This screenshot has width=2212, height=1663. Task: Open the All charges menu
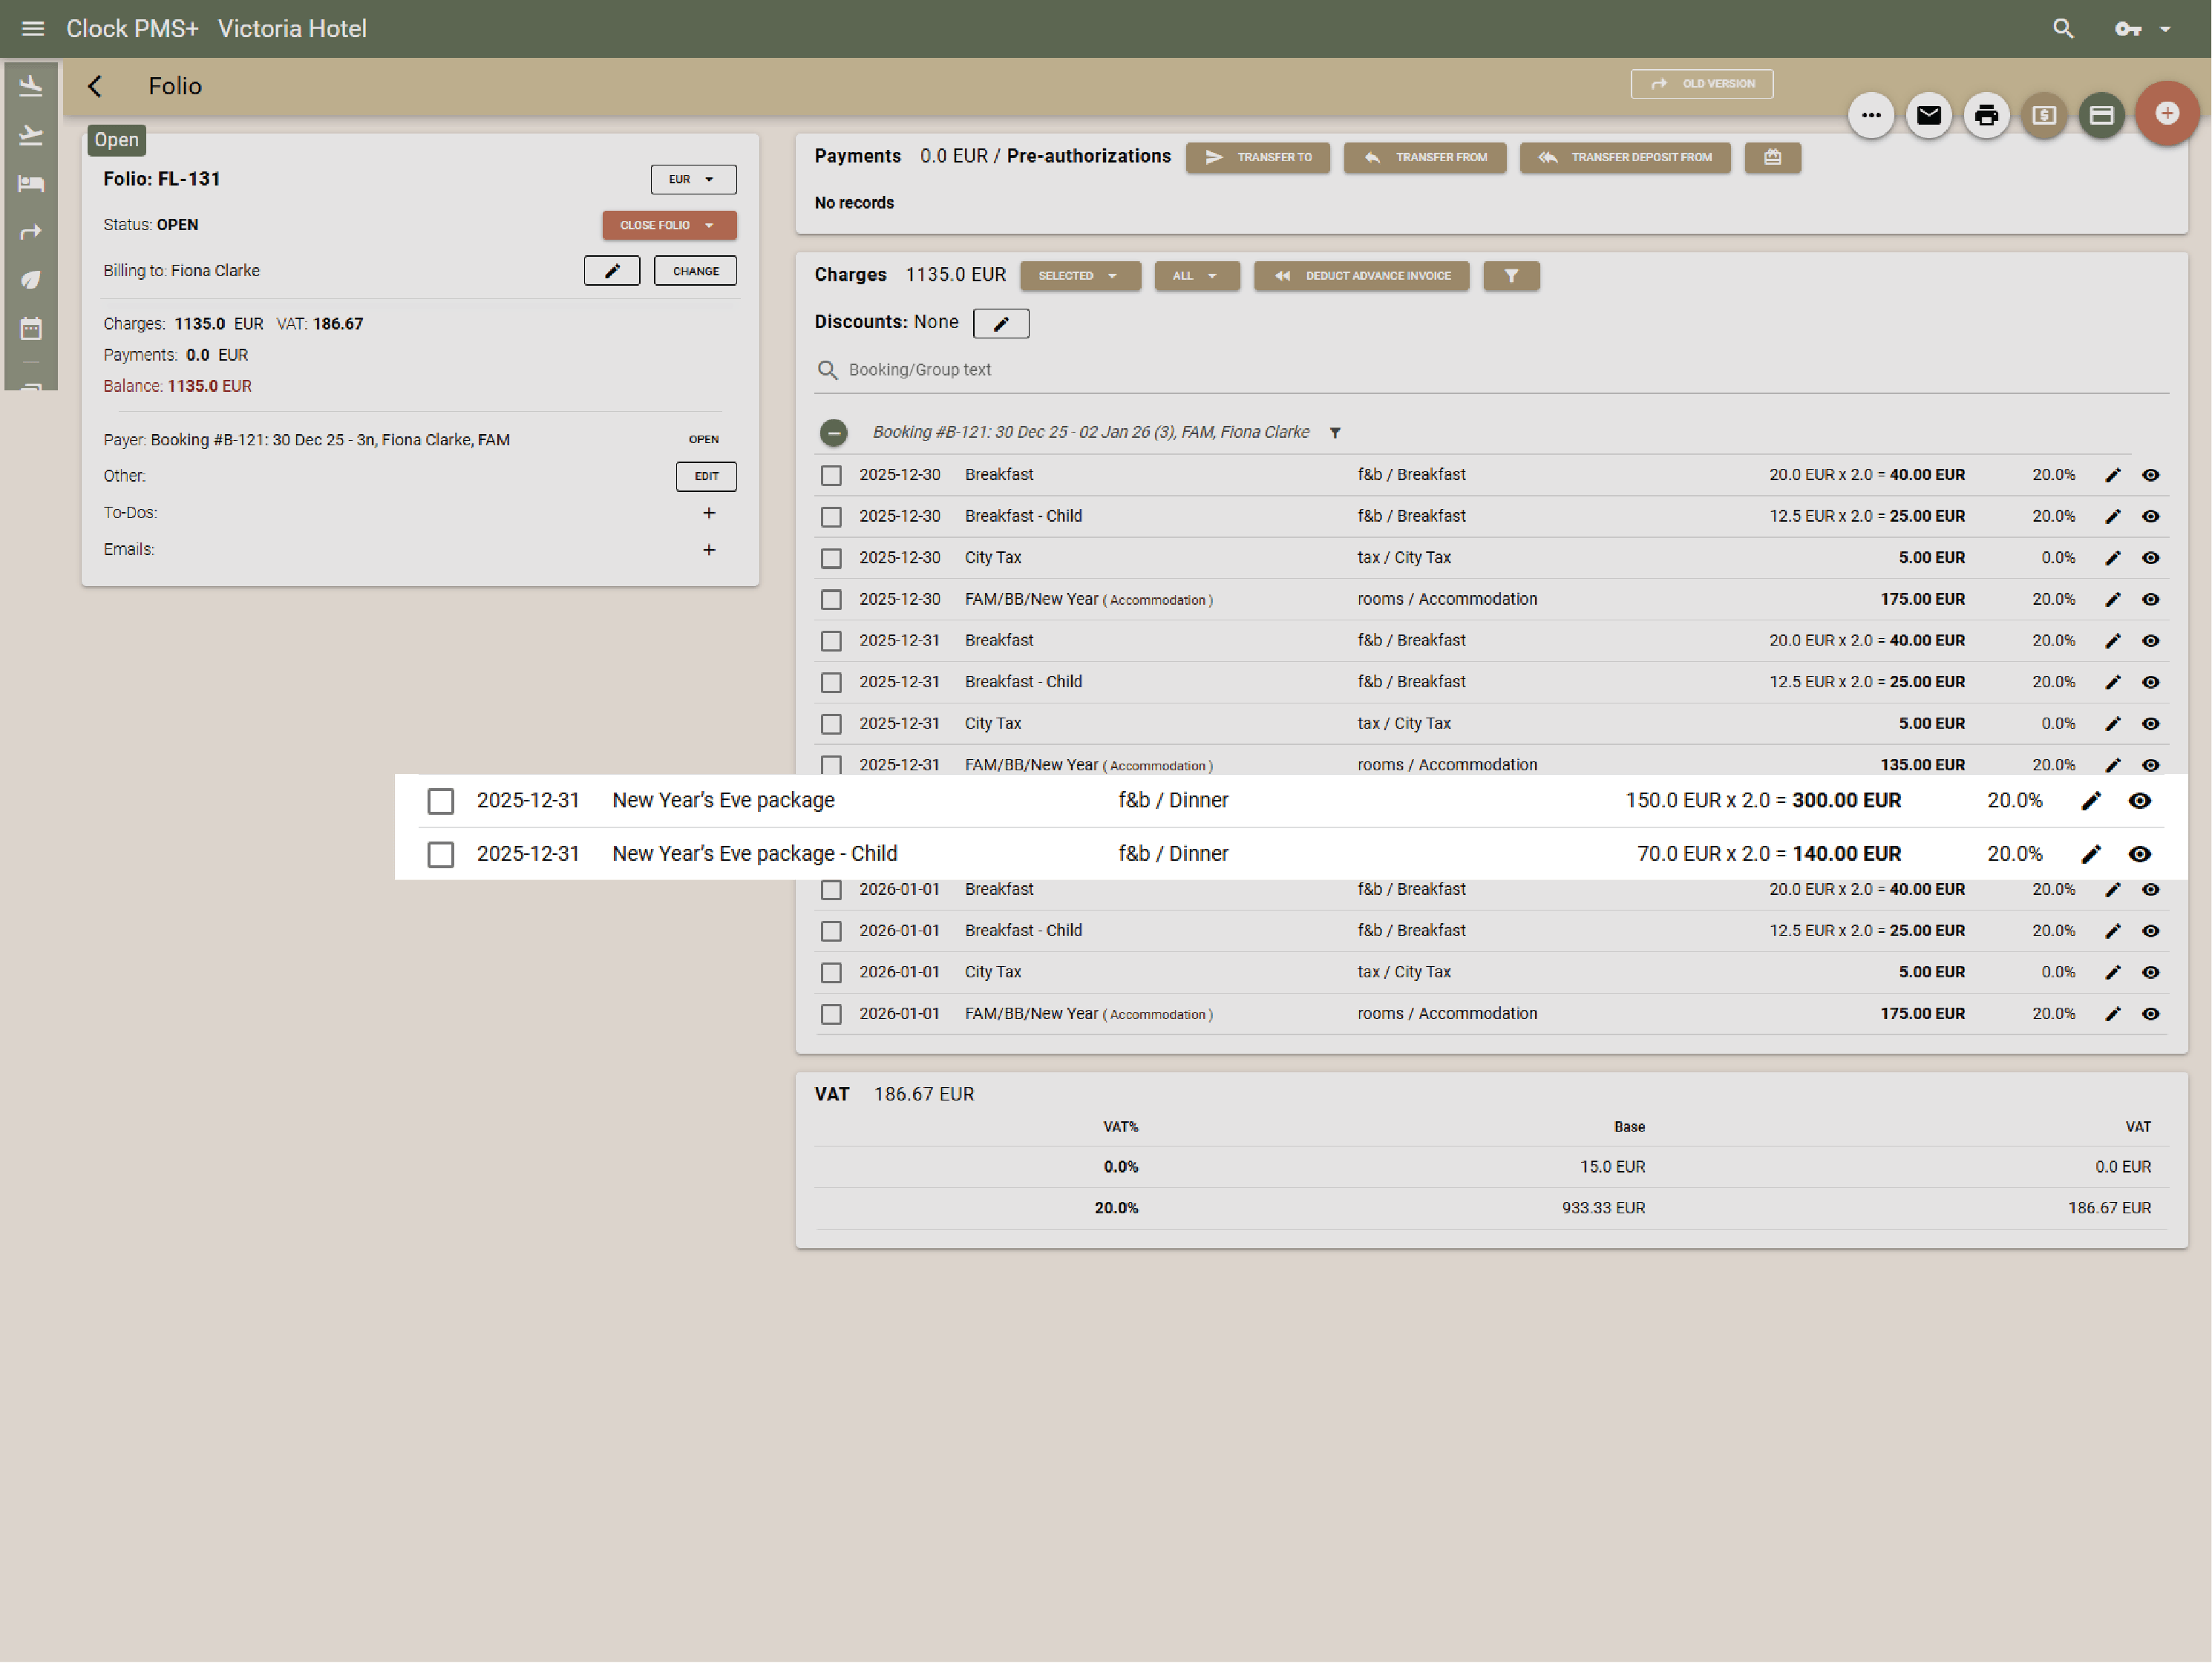tap(1196, 276)
